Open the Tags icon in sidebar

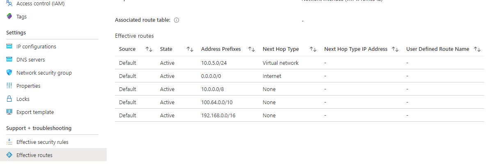(x=9, y=17)
